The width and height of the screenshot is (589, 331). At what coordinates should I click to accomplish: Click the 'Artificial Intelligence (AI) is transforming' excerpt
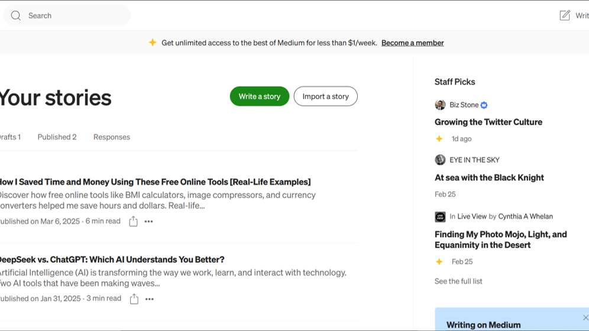point(173,278)
